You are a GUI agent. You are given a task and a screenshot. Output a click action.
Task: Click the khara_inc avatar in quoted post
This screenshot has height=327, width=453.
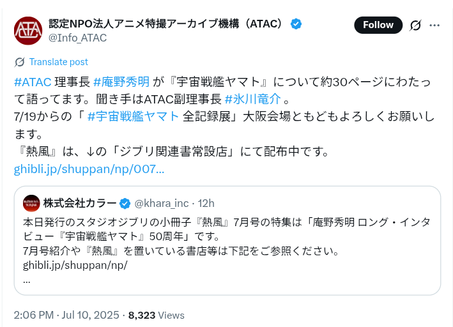pos(31,203)
